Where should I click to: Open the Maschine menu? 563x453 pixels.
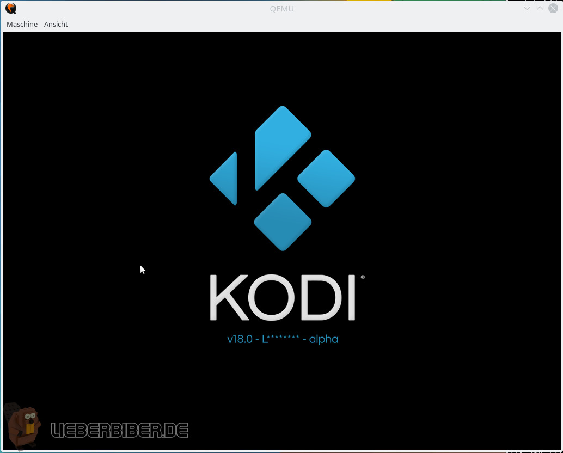(x=22, y=24)
